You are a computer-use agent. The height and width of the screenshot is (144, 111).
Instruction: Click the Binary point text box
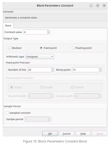[86, 70]
